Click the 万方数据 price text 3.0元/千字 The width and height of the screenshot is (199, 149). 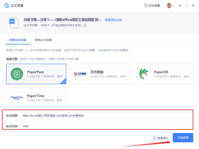pyautogui.click(x=97, y=76)
